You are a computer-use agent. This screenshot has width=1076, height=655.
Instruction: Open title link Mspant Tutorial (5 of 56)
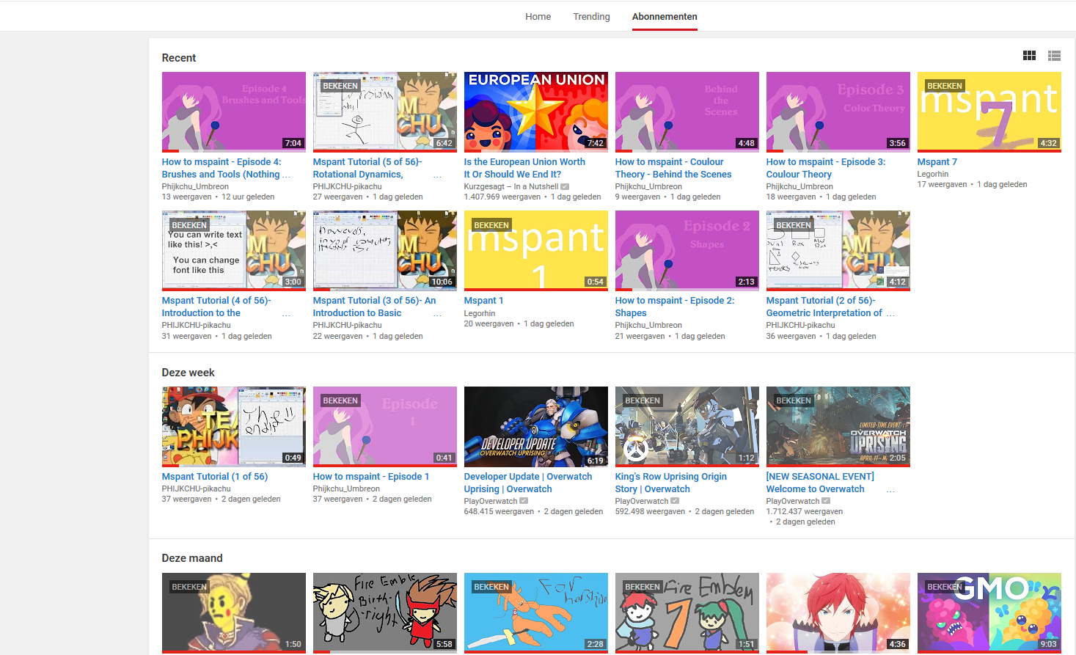click(x=367, y=168)
